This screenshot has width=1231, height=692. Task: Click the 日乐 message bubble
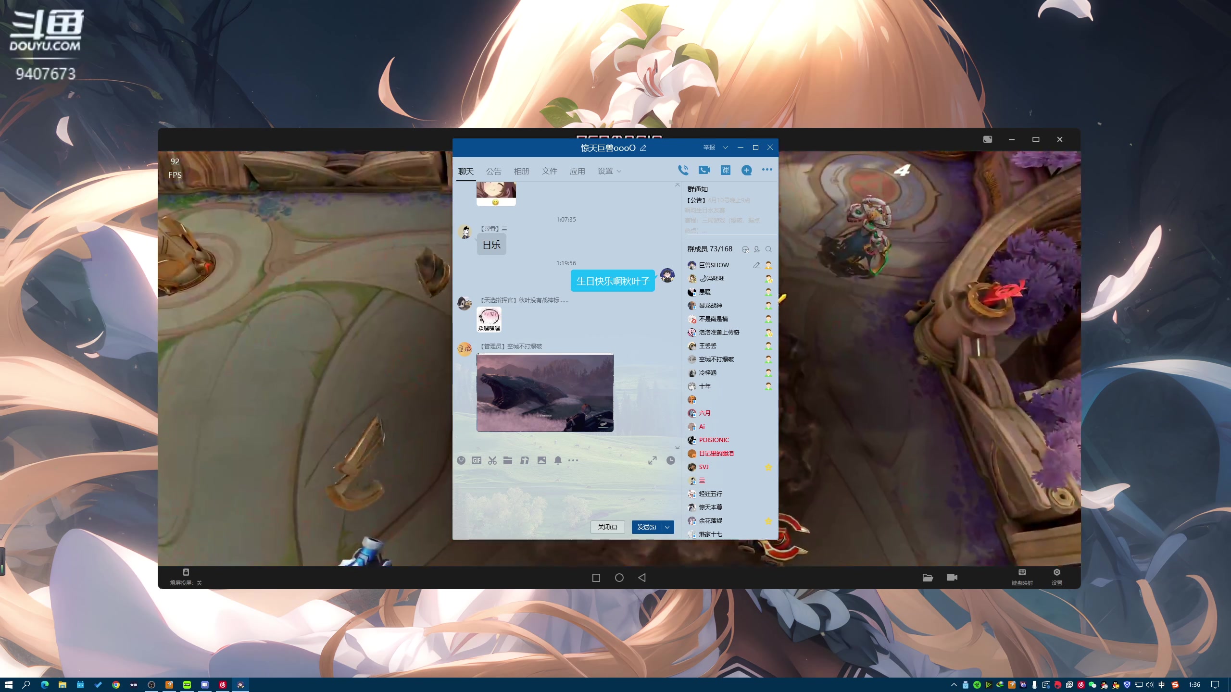(491, 245)
